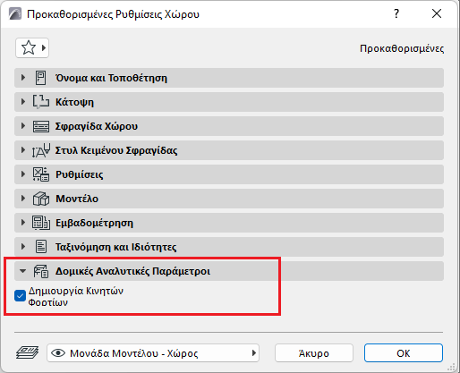Viewport: 460px width, 373px height.
Task: Open the favorites arrow flyout beside star
Action: tap(44, 47)
